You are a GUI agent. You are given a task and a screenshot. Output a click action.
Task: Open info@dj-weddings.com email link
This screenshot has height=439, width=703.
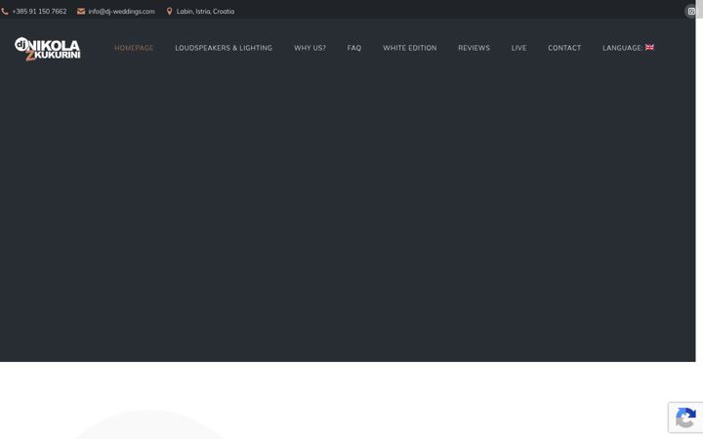coord(121,11)
